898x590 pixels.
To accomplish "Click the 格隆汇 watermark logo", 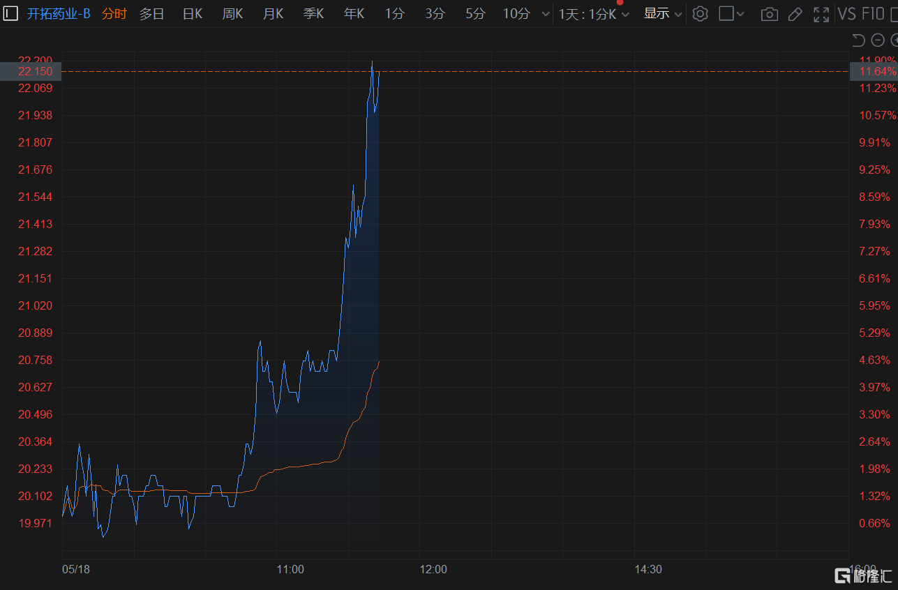I will click(x=864, y=575).
